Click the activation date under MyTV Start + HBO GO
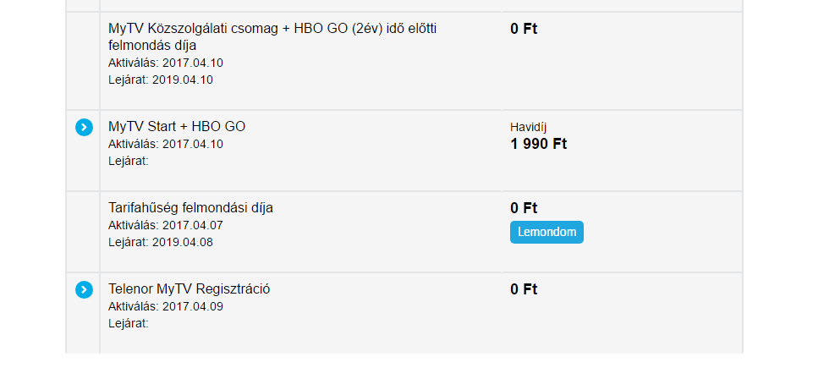Viewport: 824px width, 368px height. (166, 144)
